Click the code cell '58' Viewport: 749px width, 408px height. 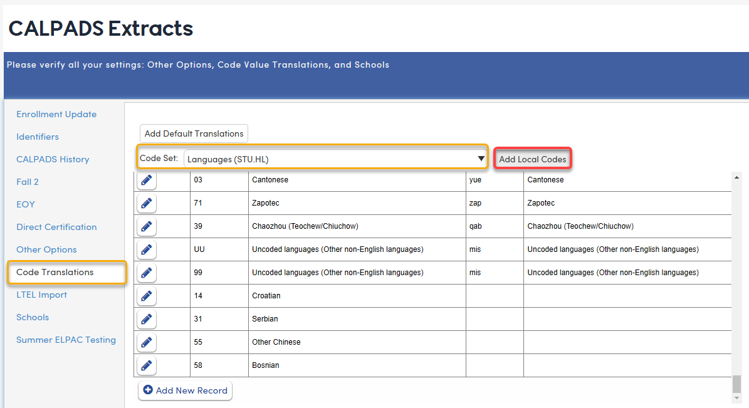pos(219,365)
